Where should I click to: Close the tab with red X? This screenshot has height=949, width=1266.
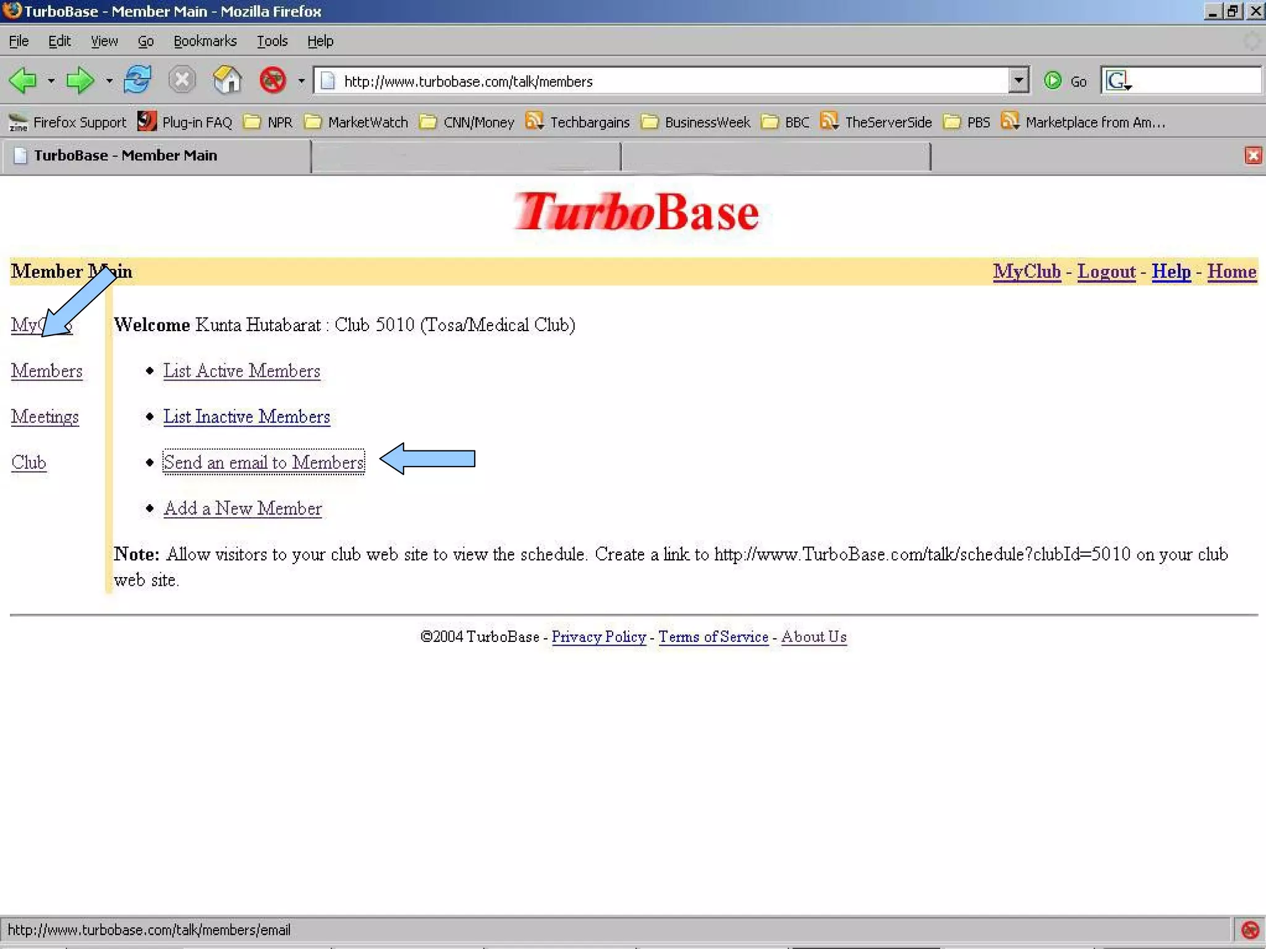tap(1253, 156)
